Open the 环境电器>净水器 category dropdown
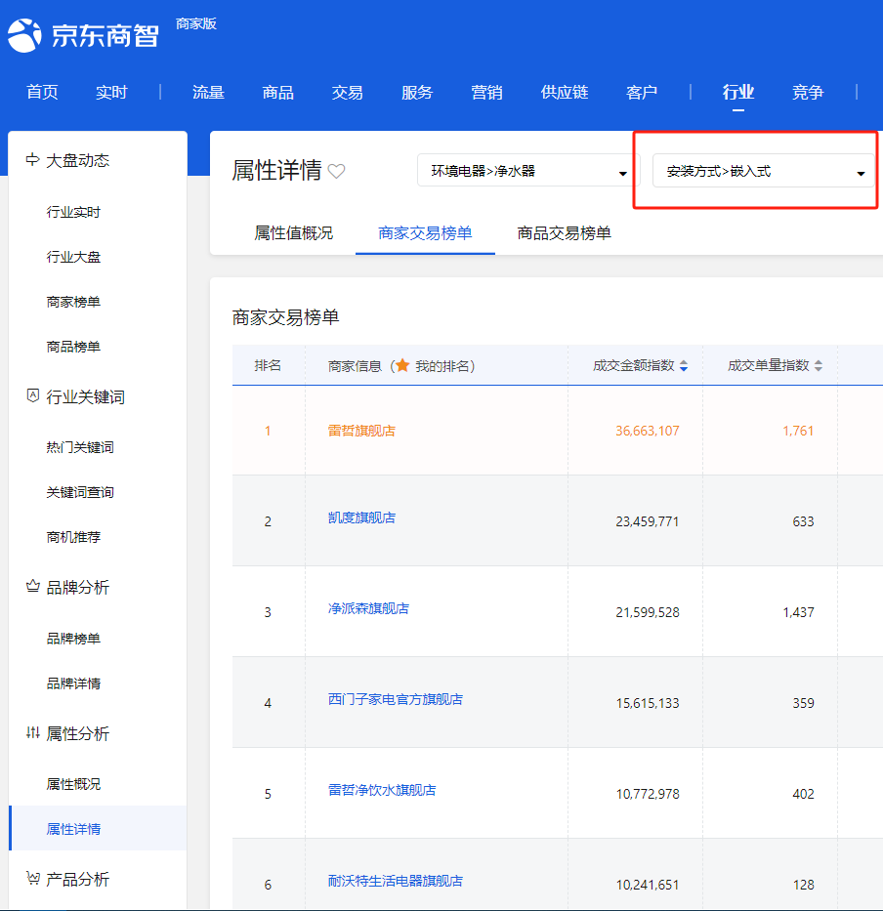The image size is (883, 911). 527,170
